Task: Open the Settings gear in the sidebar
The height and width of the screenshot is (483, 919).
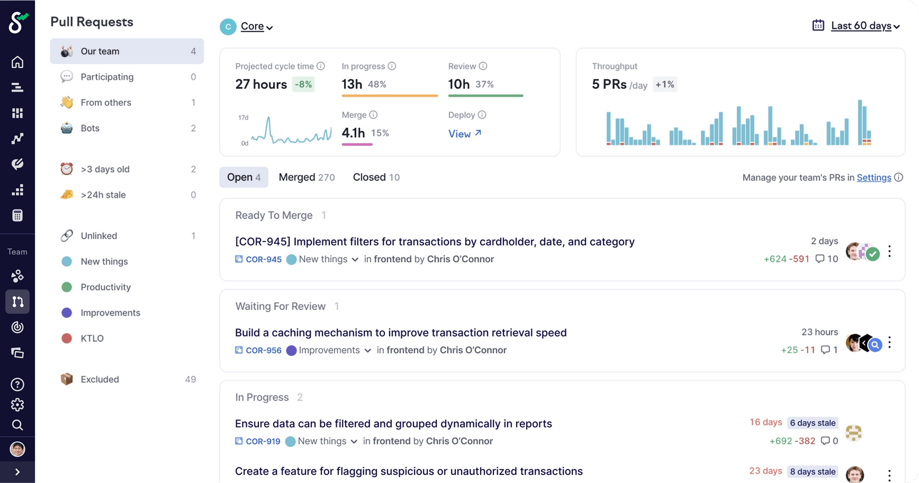Action: click(x=17, y=404)
